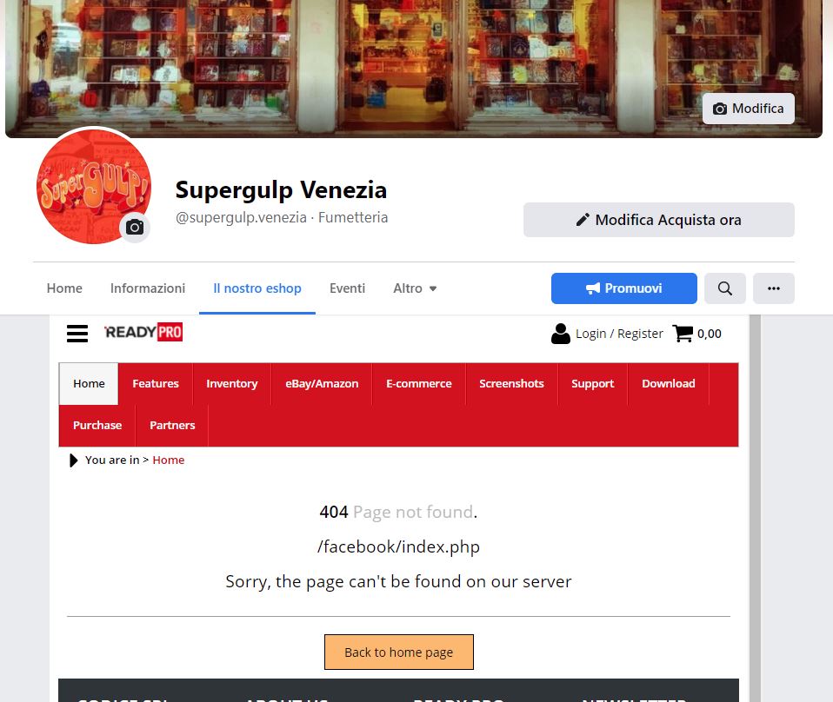Select the eBay/Amazon menu item

click(x=322, y=384)
